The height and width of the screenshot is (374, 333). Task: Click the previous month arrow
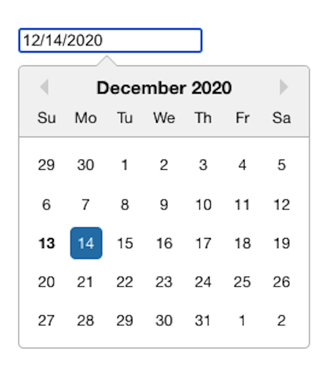tap(44, 88)
